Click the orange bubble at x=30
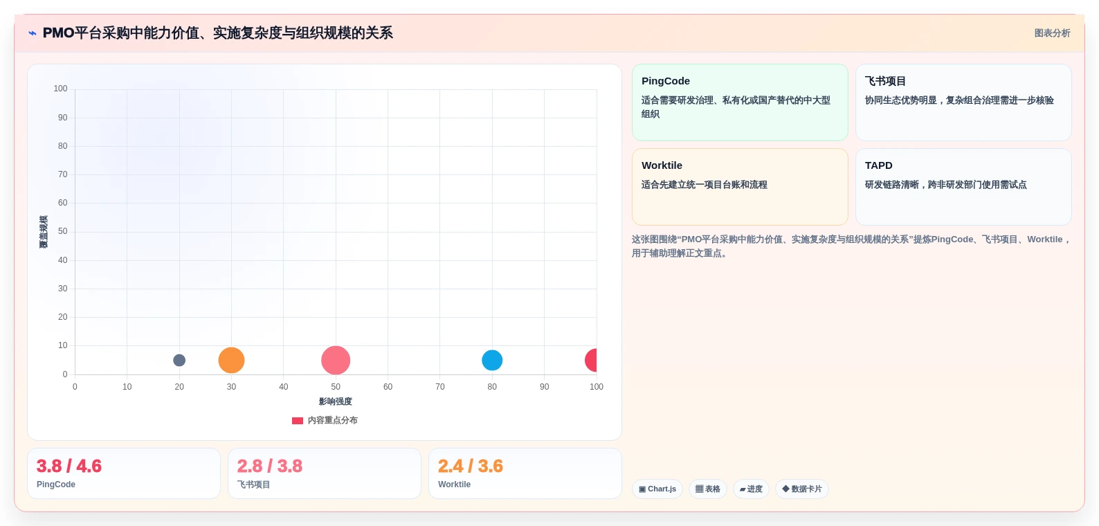The width and height of the screenshot is (1099, 526). 231,360
